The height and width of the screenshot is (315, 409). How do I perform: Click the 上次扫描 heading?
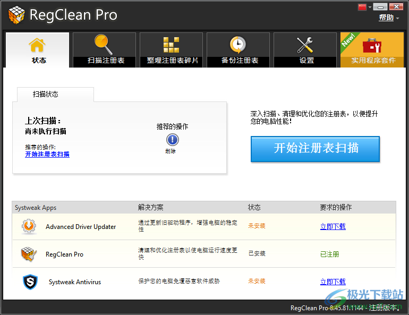click(43, 121)
